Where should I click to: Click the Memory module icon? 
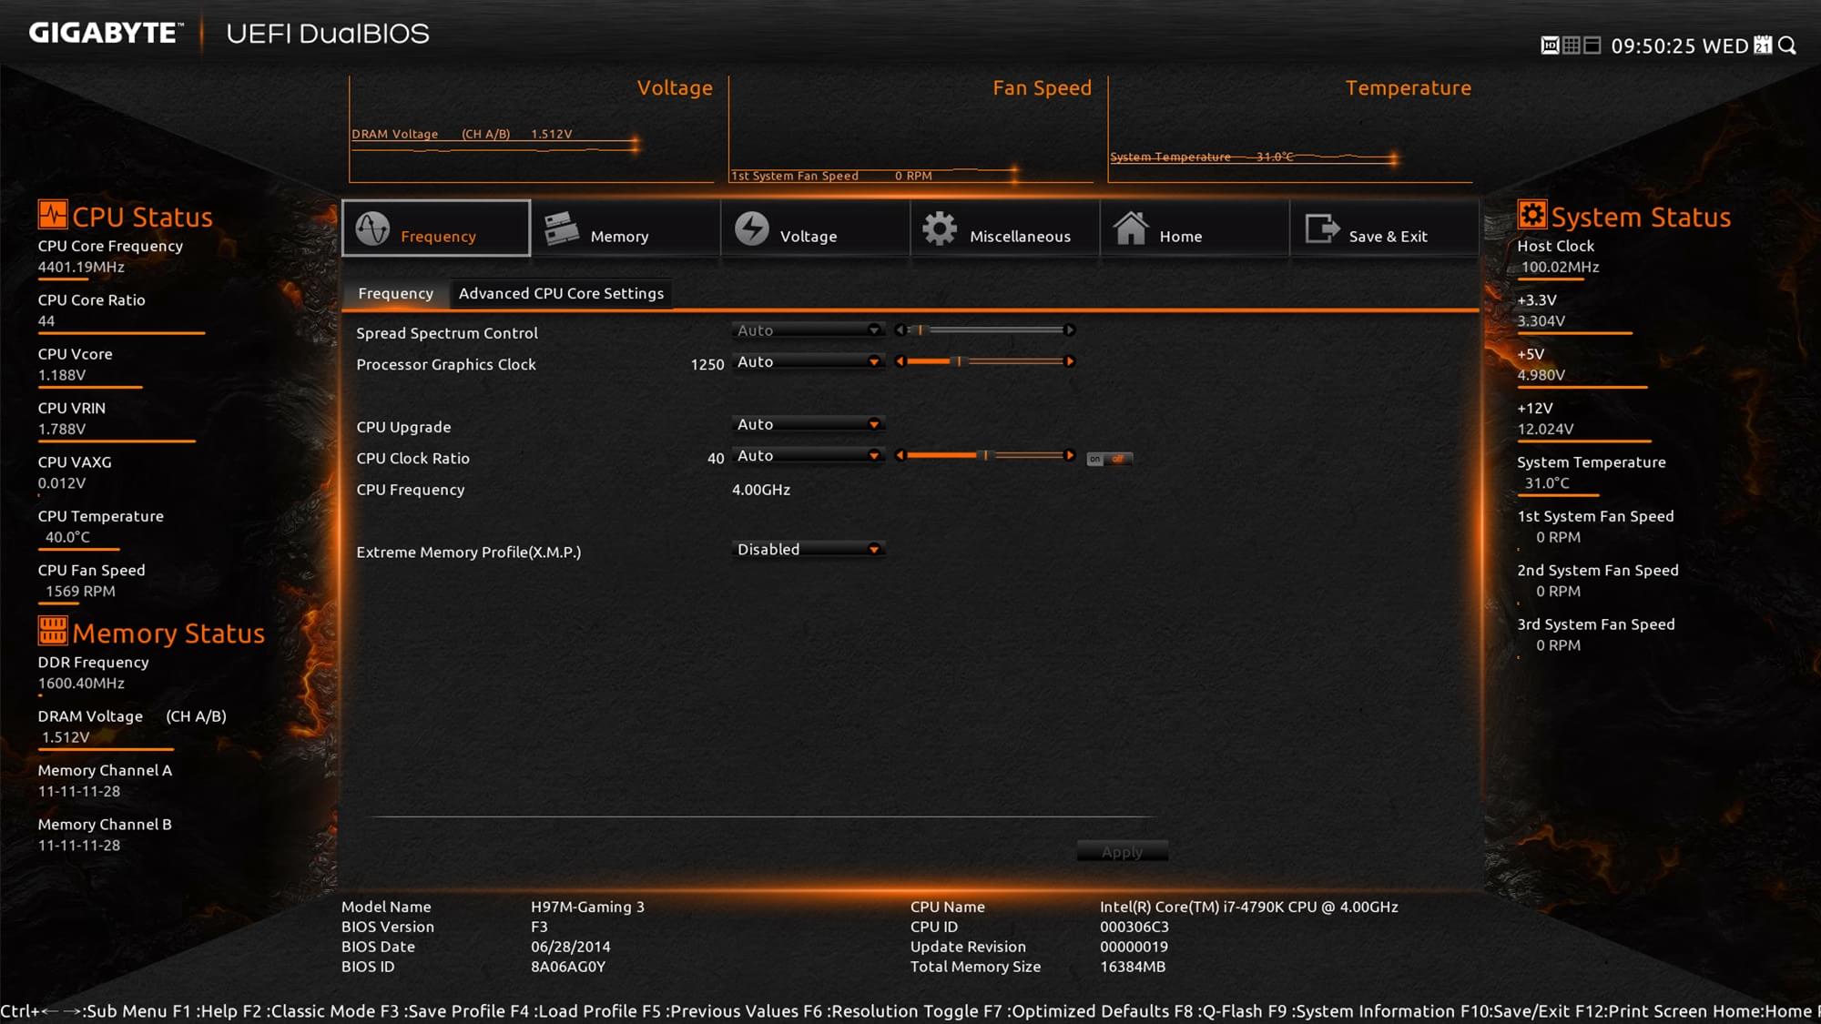(x=561, y=228)
